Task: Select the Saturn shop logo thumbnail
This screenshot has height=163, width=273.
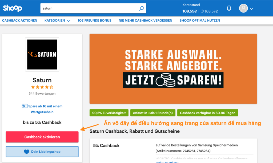Action: [42, 54]
